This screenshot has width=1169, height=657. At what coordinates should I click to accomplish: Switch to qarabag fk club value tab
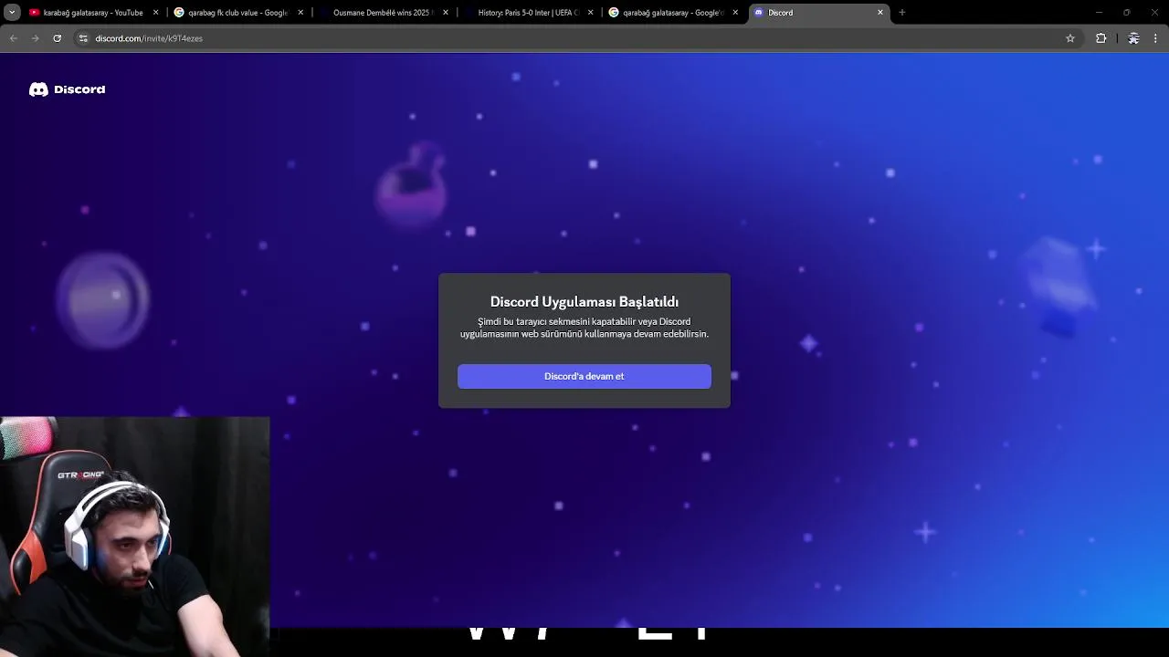237,13
